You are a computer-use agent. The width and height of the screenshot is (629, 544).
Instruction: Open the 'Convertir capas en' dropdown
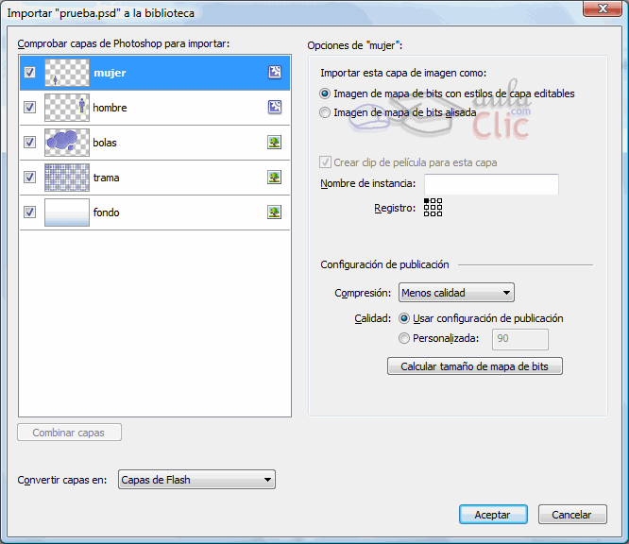pyautogui.click(x=196, y=480)
